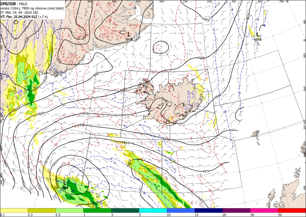Click the '20W' longitude label
The width and height of the screenshot is (306, 217).
point(162,2)
